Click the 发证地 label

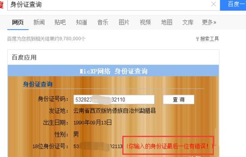point(59,111)
